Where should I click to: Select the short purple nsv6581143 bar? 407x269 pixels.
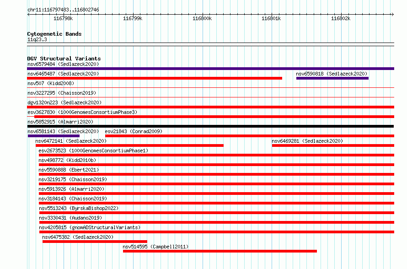coord(54,136)
